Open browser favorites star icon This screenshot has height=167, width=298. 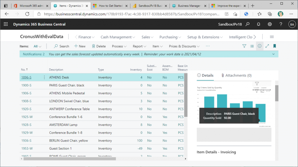click(x=259, y=14)
